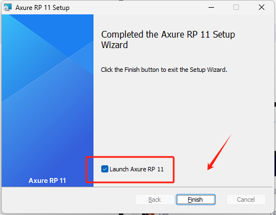Click the Finish button
This screenshot has width=276, height=215.
point(196,200)
